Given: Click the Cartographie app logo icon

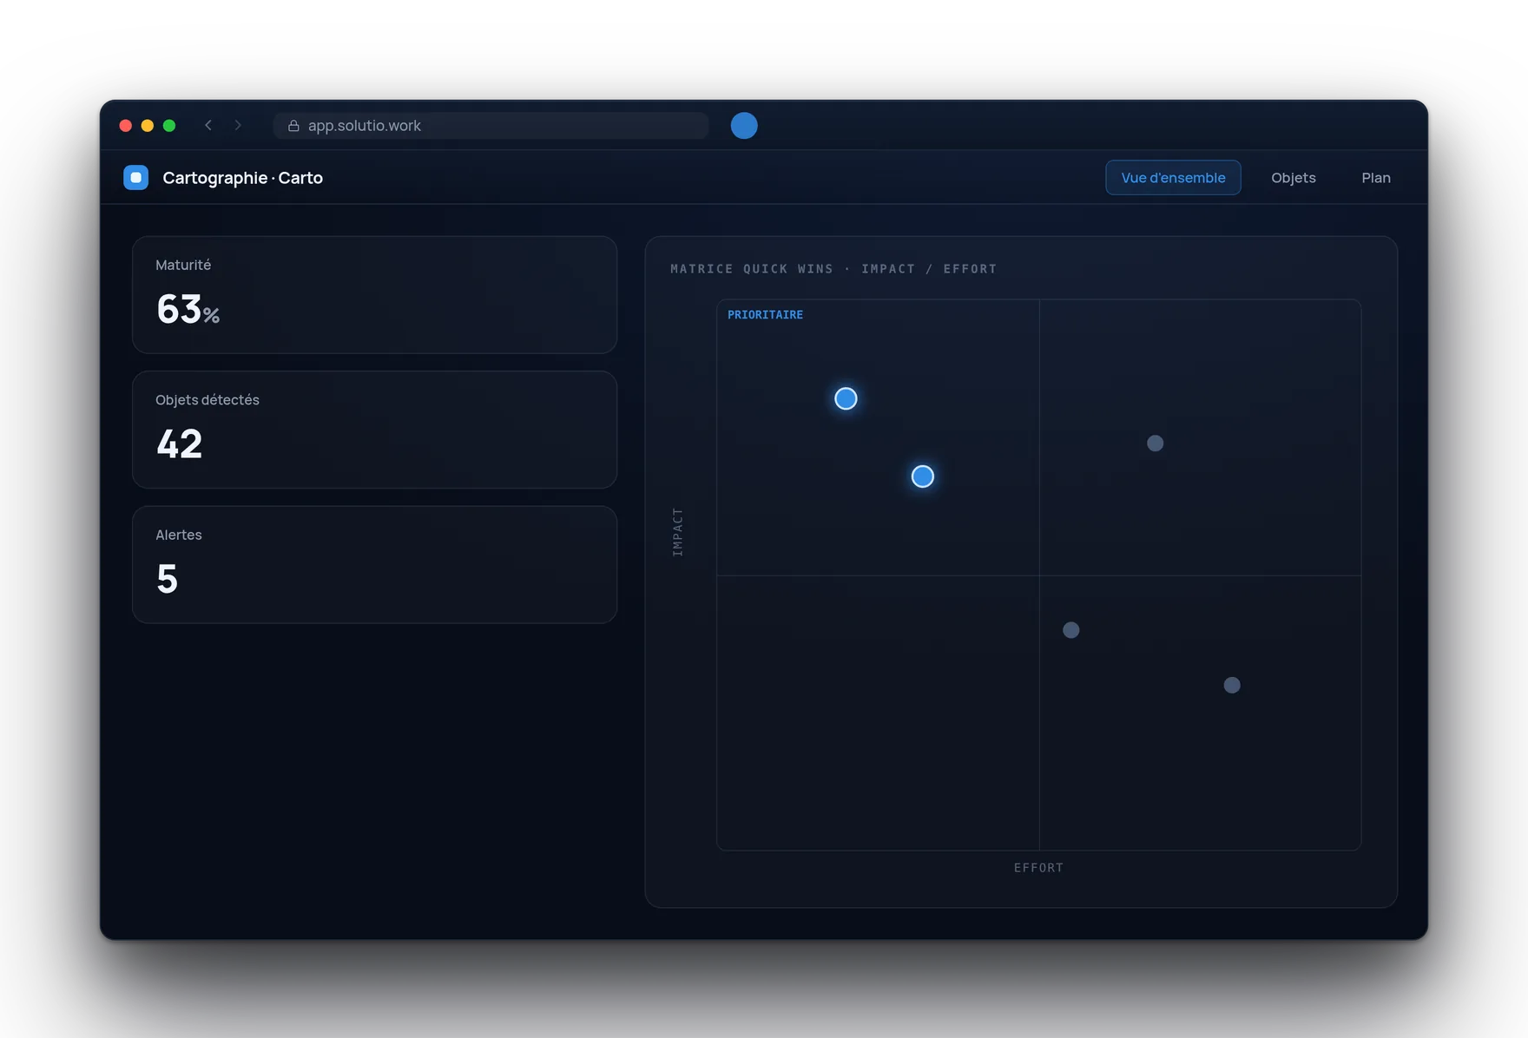Looking at the screenshot, I should coord(136,178).
